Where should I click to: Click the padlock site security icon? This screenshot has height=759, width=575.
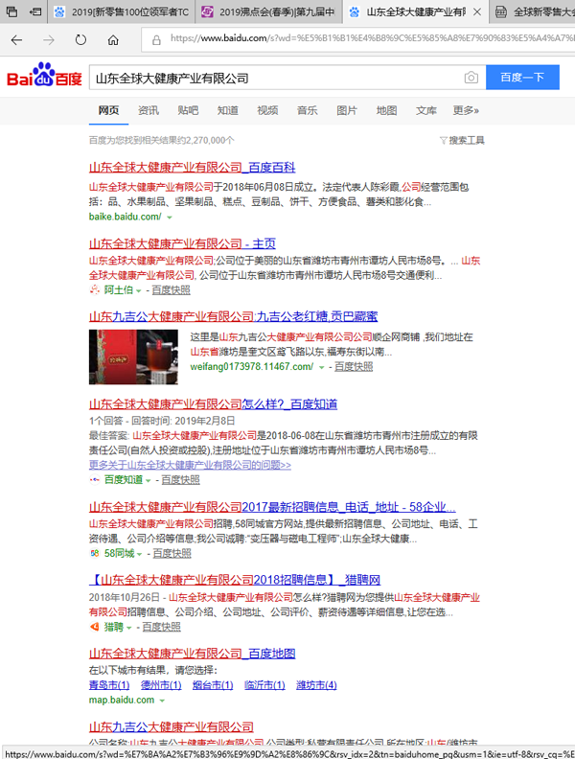click(156, 40)
